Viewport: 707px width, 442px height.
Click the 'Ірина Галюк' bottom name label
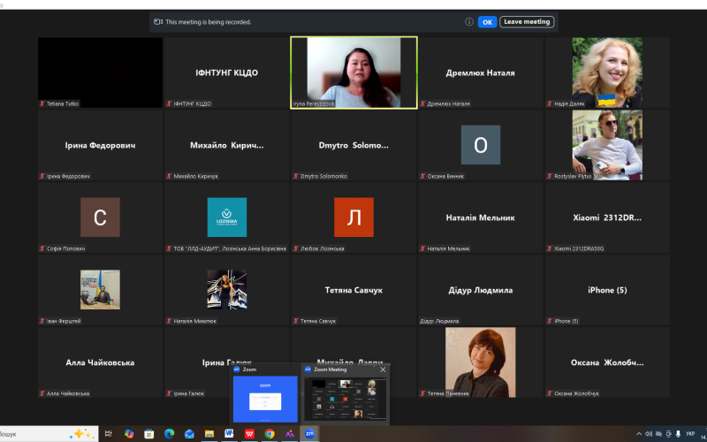click(189, 393)
